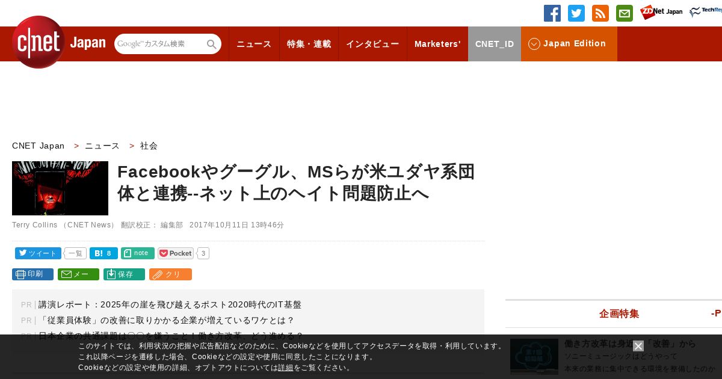Image resolution: width=722 pixels, height=379 pixels.
Task: Click the orange クリップ button
Action: (x=170, y=274)
